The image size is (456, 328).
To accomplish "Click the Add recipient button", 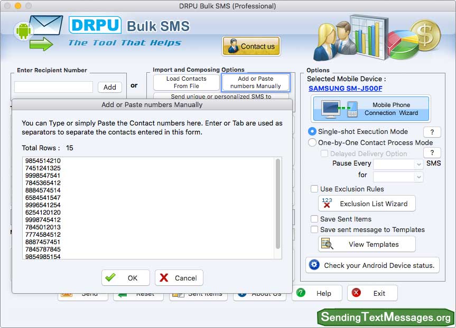I will tap(109, 87).
